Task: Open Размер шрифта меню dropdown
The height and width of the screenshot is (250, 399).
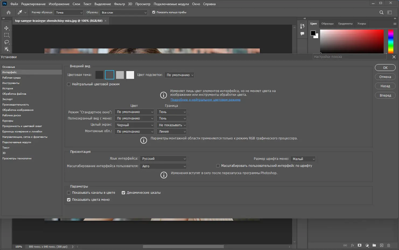Action: point(303,159)
